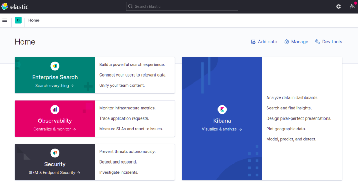Screen dimensions: 358x188
Task: Click 'Model, predict, and detect.' text
Action: coord(291,139)
